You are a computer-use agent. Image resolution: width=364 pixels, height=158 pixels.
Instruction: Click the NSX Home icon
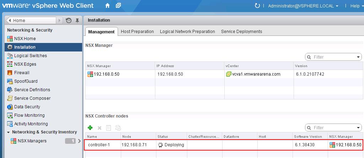pos(10,38)
